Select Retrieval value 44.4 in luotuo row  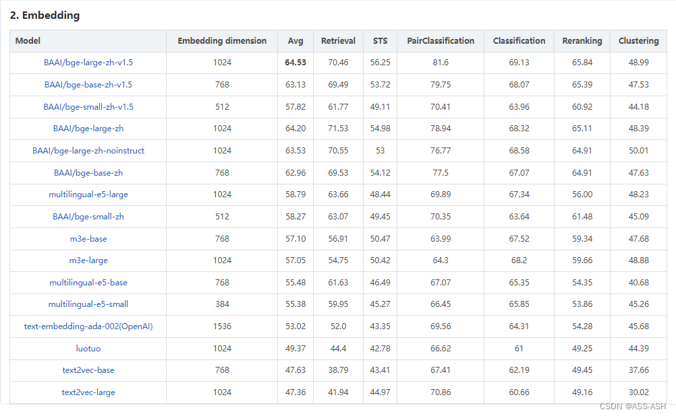point(338,349)
